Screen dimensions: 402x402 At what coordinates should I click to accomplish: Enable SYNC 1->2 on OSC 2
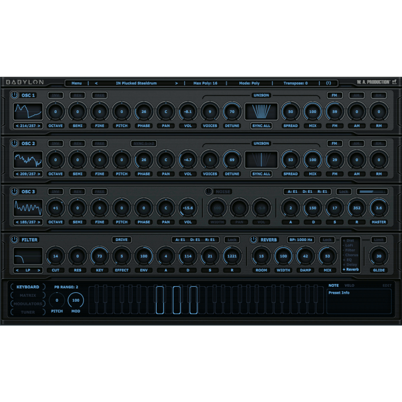tap(143, 143)
